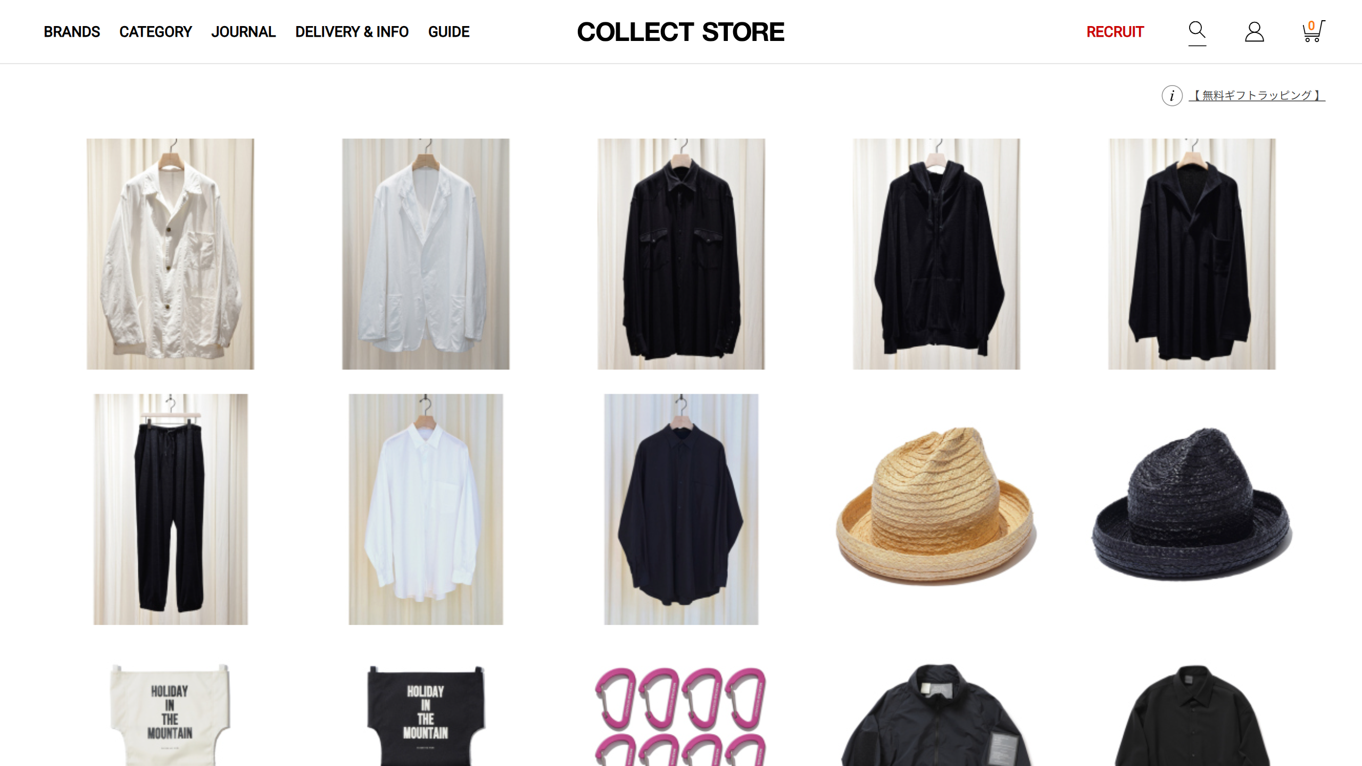Open the BRANDS menu
The image size is (1362, 766).
pos(72,32)
